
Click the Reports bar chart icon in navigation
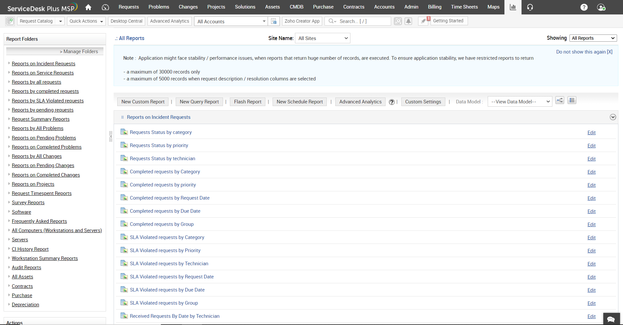[513, 7]
